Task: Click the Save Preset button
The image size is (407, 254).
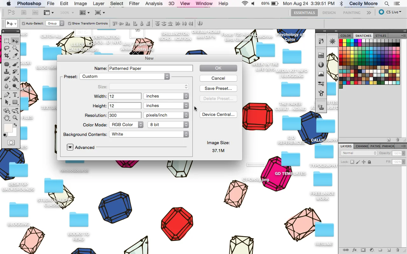Action: tap(218, 89)
